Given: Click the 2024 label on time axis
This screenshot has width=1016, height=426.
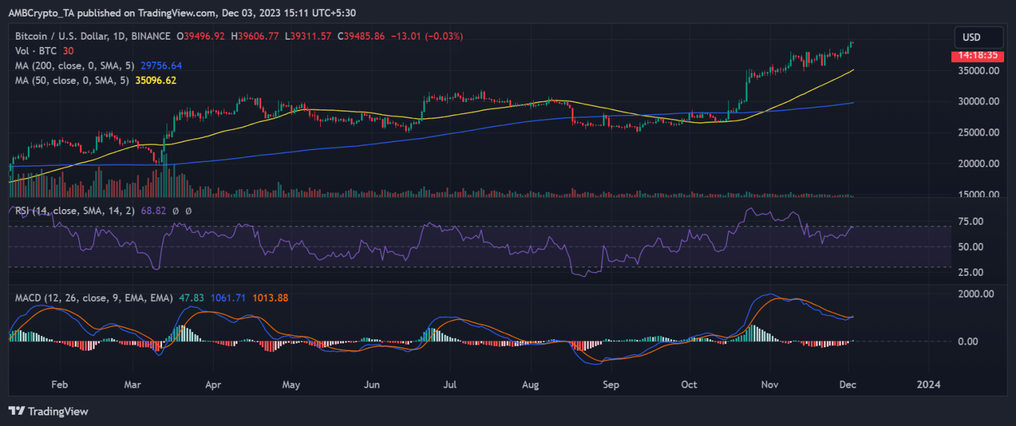Looking at the screenshot, I should 927,383.
